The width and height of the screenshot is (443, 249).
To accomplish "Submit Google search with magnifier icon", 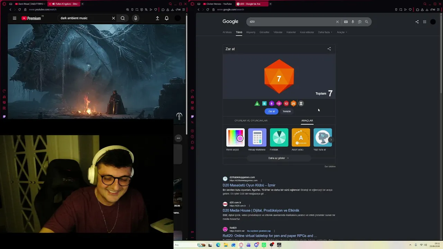I will [367, 22].
